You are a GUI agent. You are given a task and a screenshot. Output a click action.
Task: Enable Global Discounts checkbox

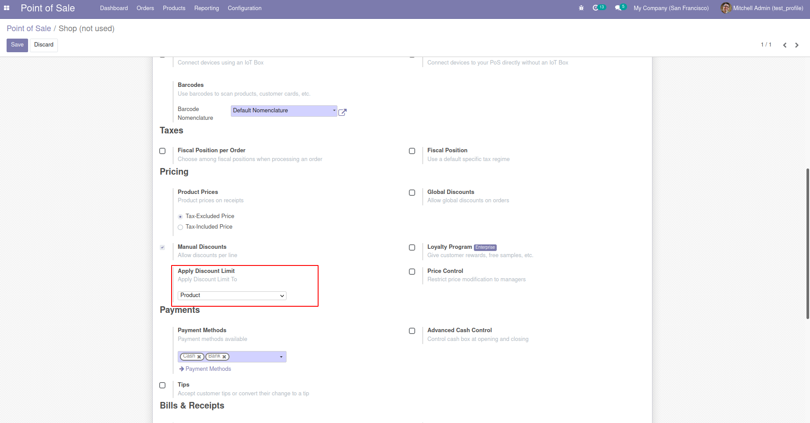click(412, 193)
